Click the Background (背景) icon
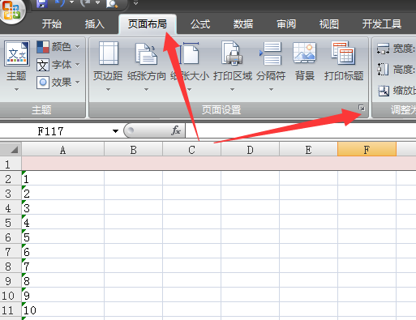 pyautogui.click(x=304, y=53)
